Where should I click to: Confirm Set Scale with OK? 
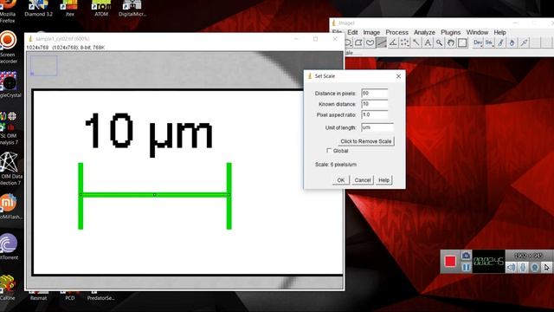340,180
